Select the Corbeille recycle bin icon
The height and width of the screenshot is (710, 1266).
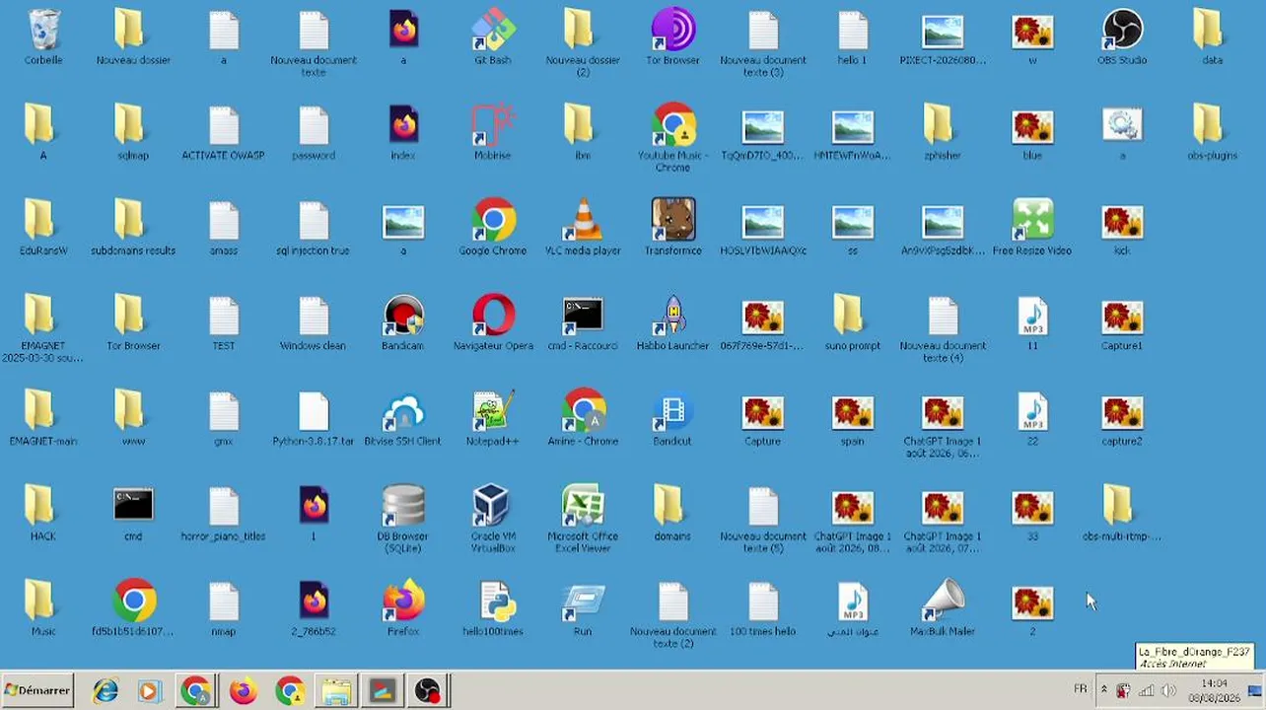point(43,37)
